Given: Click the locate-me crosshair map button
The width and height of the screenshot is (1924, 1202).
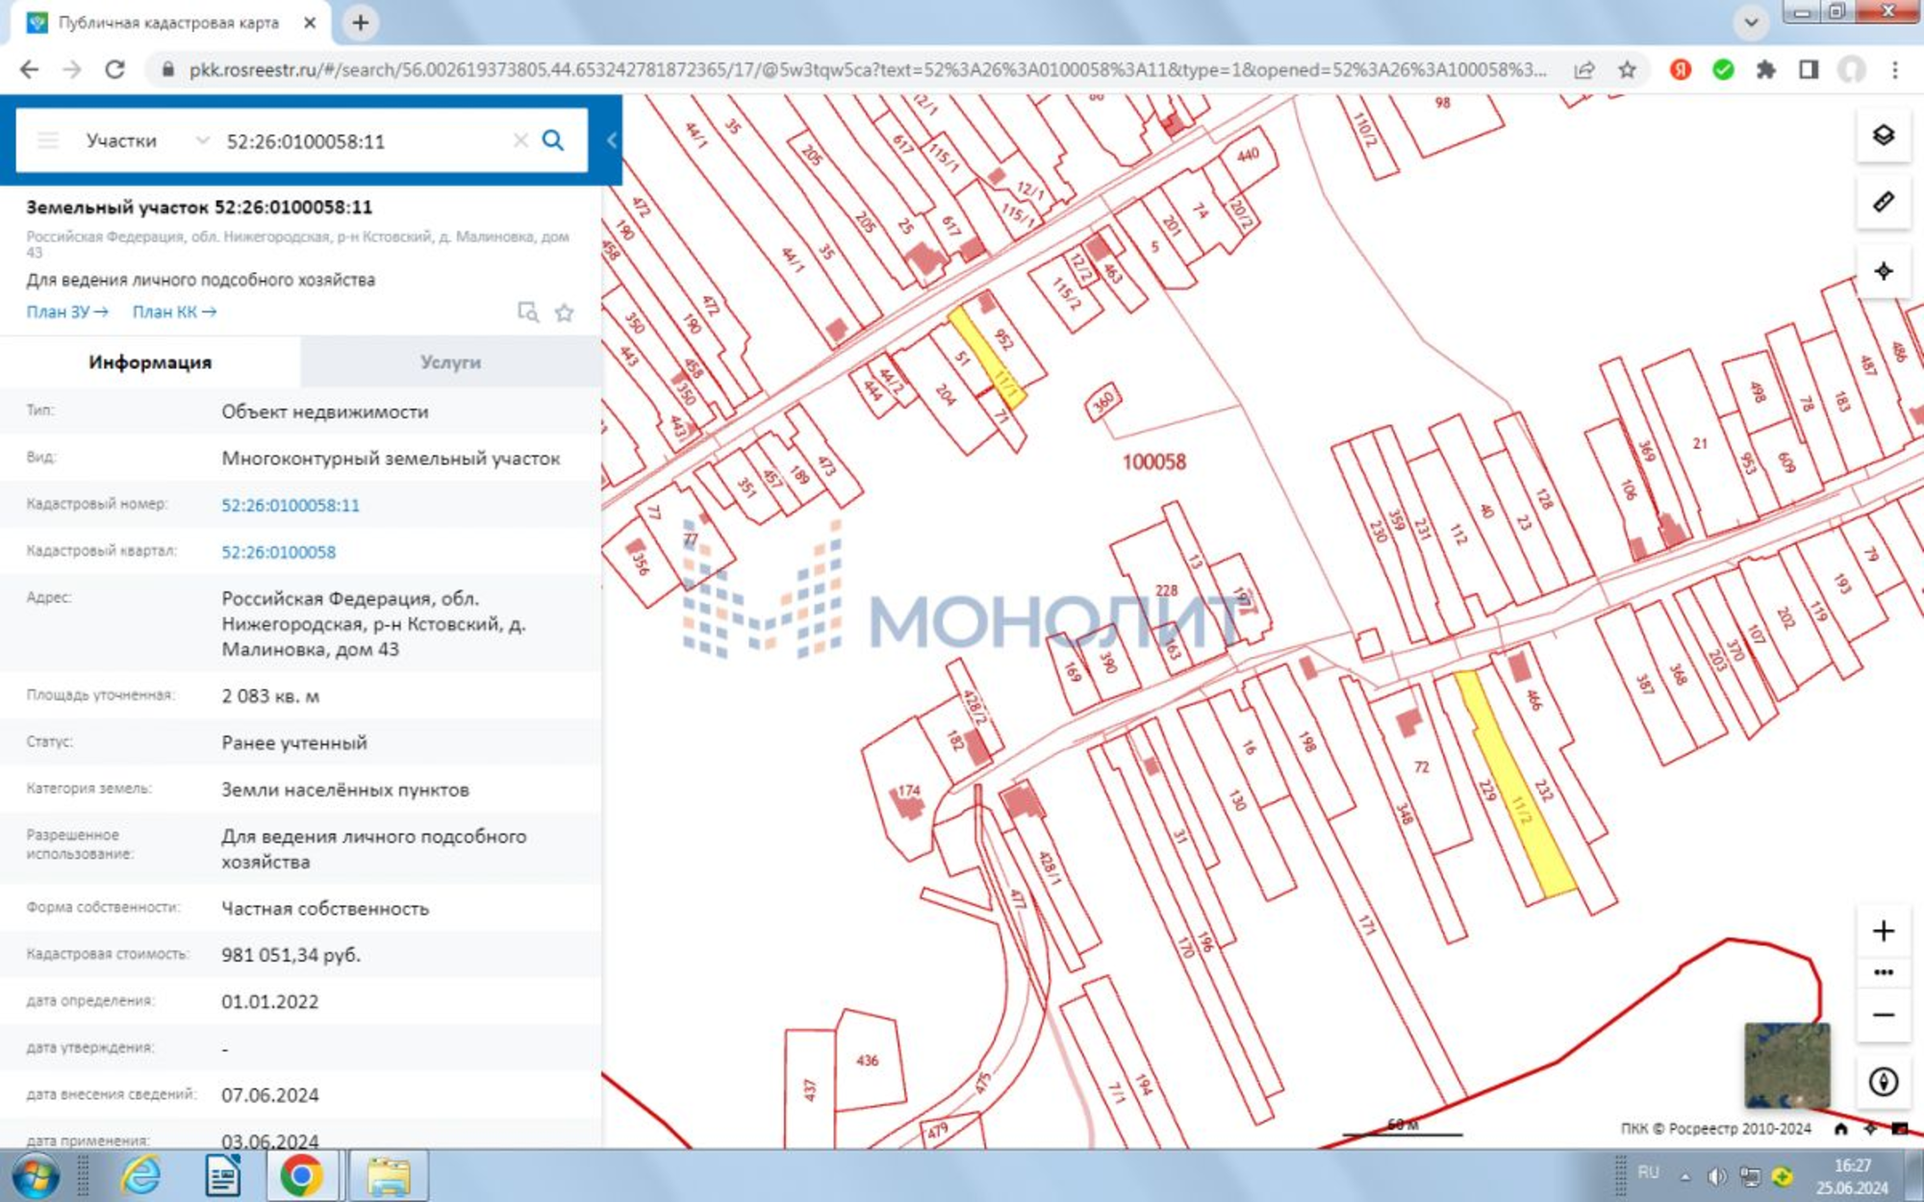Looking at the screenshot, I should [1883, 272].
